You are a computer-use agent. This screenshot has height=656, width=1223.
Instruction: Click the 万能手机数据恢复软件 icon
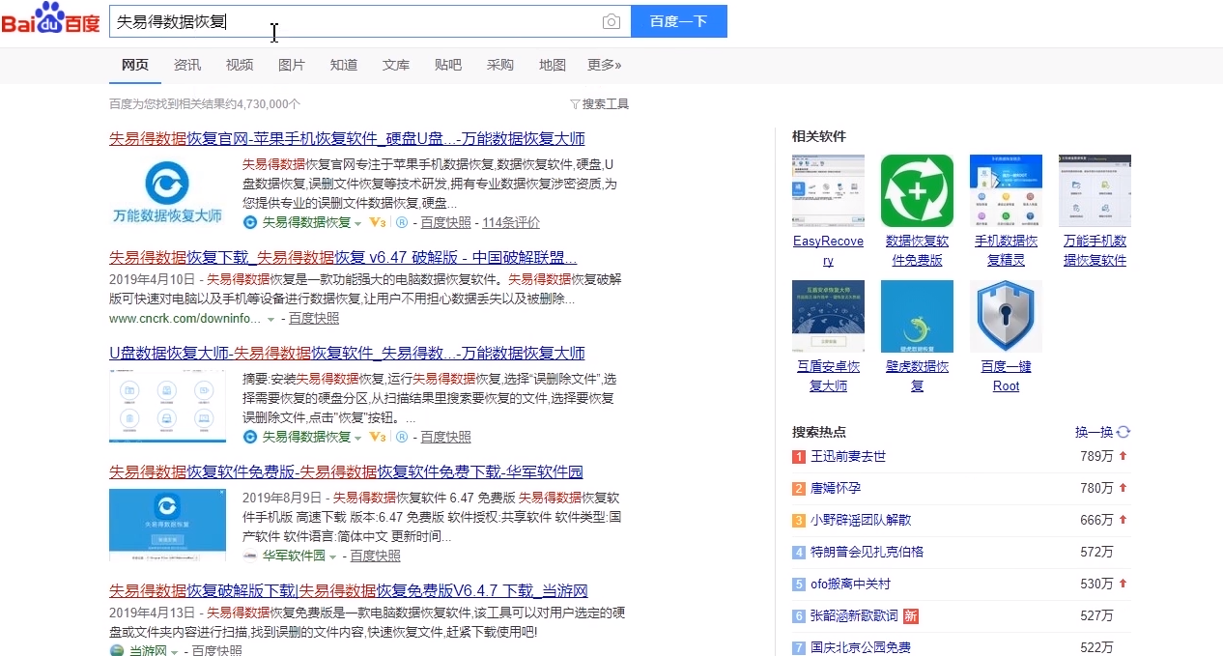(x=1095, y=191)
